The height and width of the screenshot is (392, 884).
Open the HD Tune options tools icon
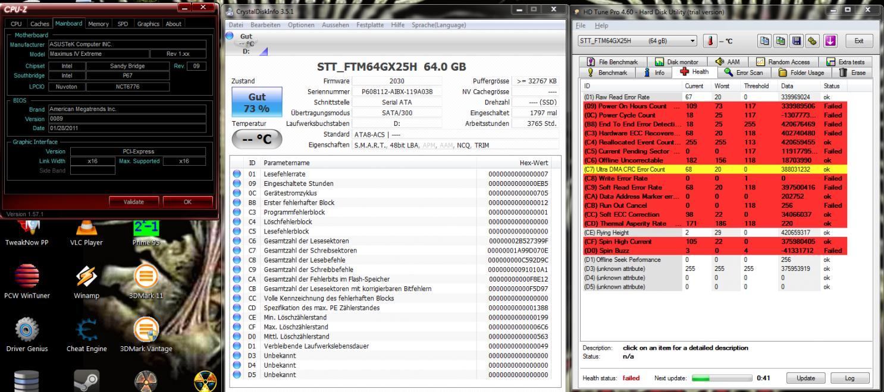coord(813,41)
